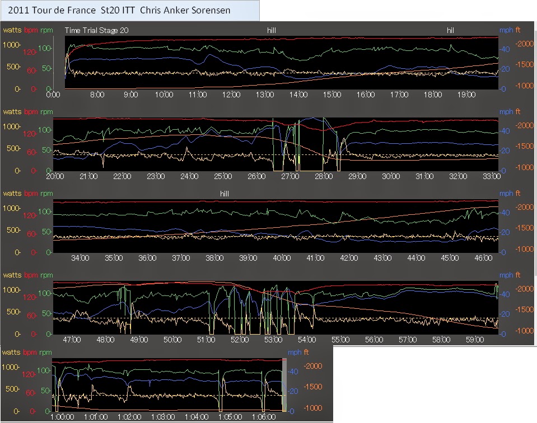Click the 44:00 time axis label

pos(415,258)
